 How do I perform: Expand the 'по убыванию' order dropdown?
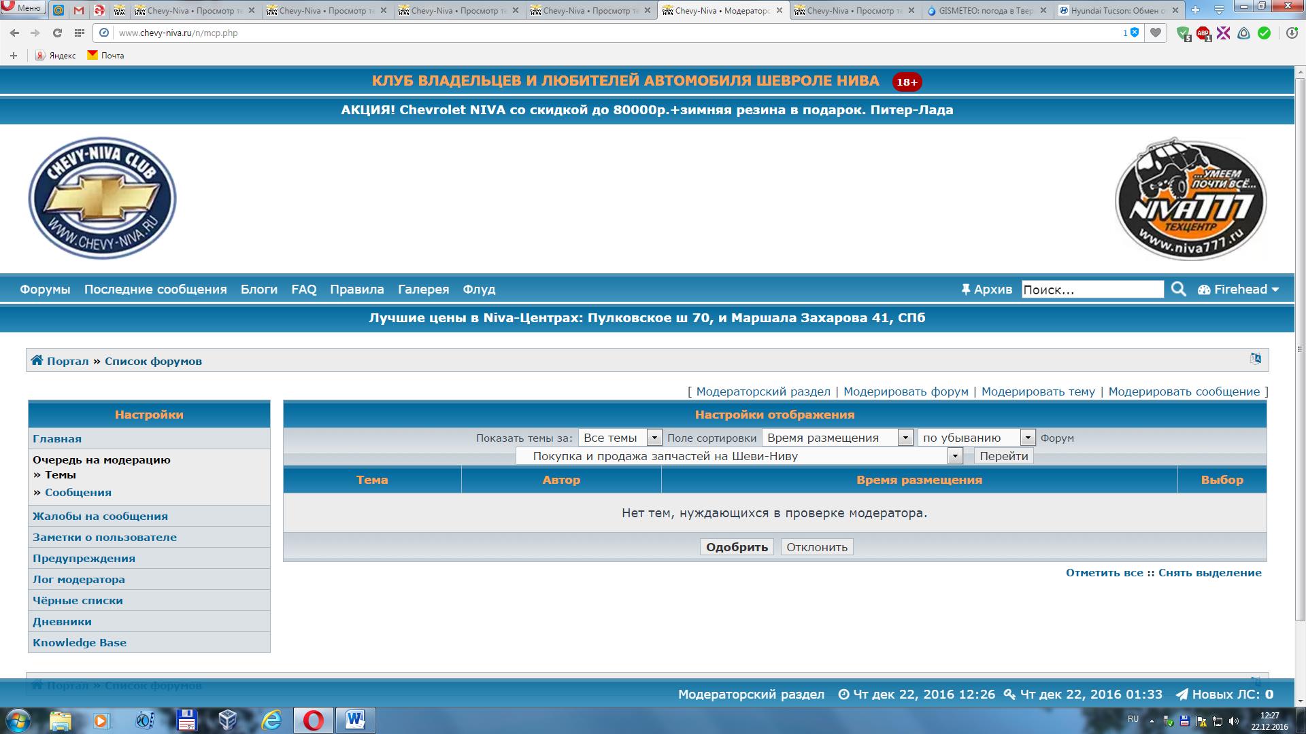tap(1028, 438)
